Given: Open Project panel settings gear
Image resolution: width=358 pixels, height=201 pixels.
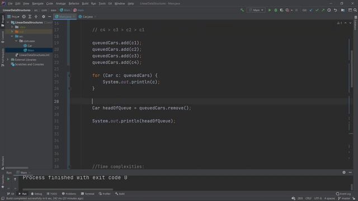Looking at the screenshot, I should coord(44,17).
